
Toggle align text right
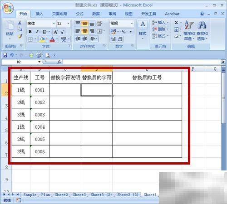click(92, 31)
